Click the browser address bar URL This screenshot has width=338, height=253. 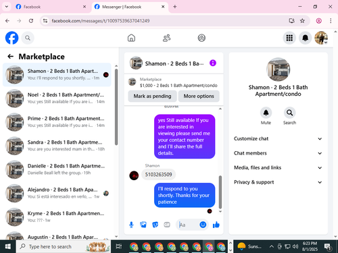tap(101, 21)
